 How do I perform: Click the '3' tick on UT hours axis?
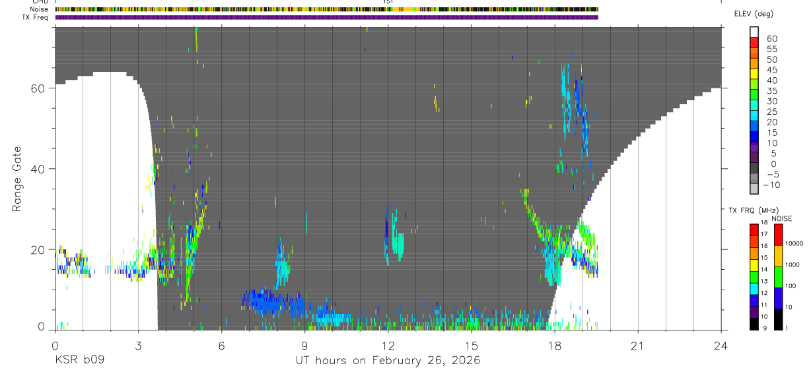point(138,346)
